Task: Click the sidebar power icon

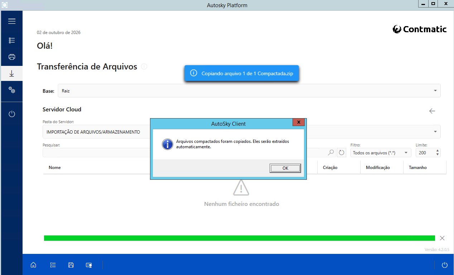Action: [x=12, y=114]
